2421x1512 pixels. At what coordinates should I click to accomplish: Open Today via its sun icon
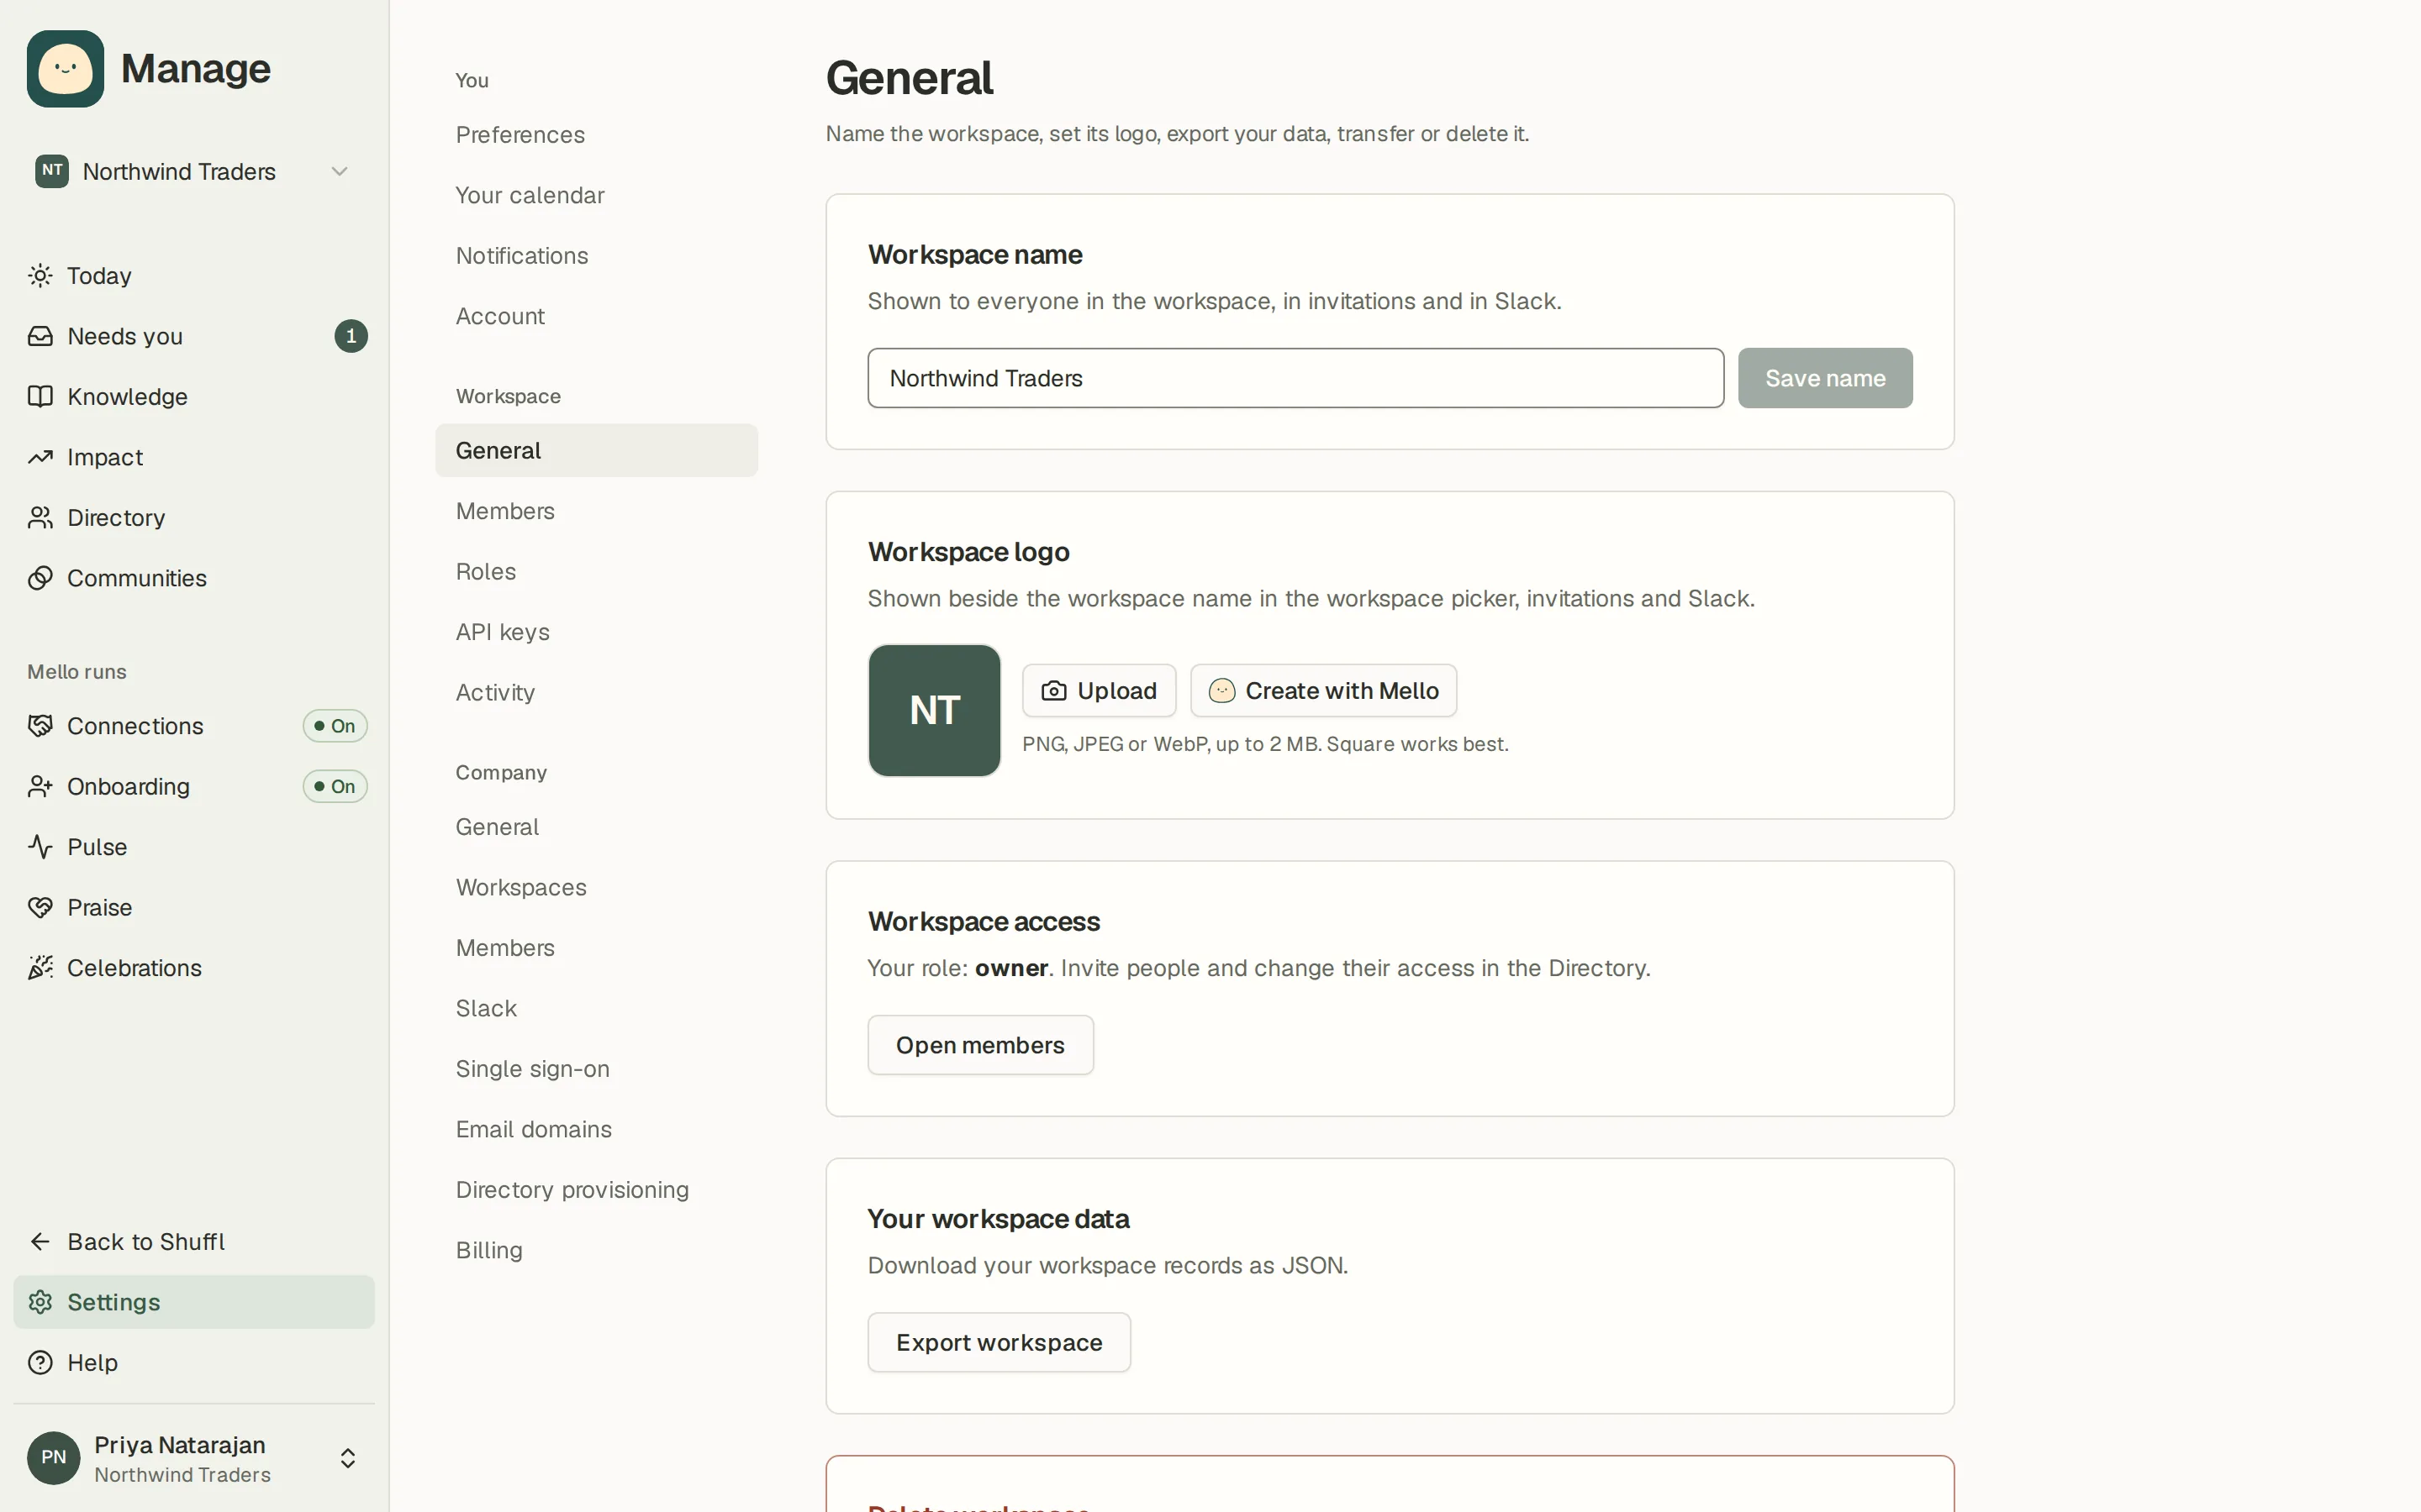(x=40, y=276)
